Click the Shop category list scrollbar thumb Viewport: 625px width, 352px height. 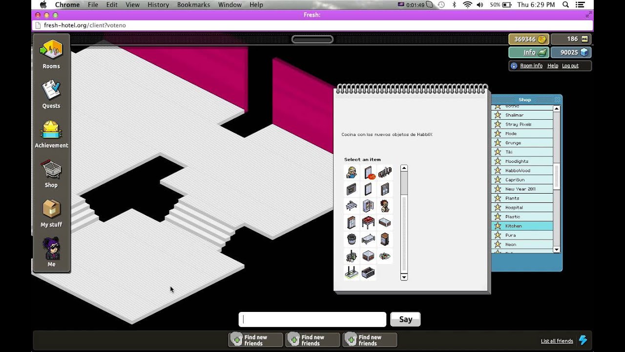[x=557, y=177]
